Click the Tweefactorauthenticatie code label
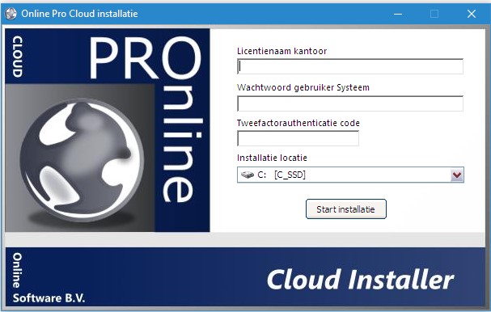 pyautogui.click(x=298, y=123)
